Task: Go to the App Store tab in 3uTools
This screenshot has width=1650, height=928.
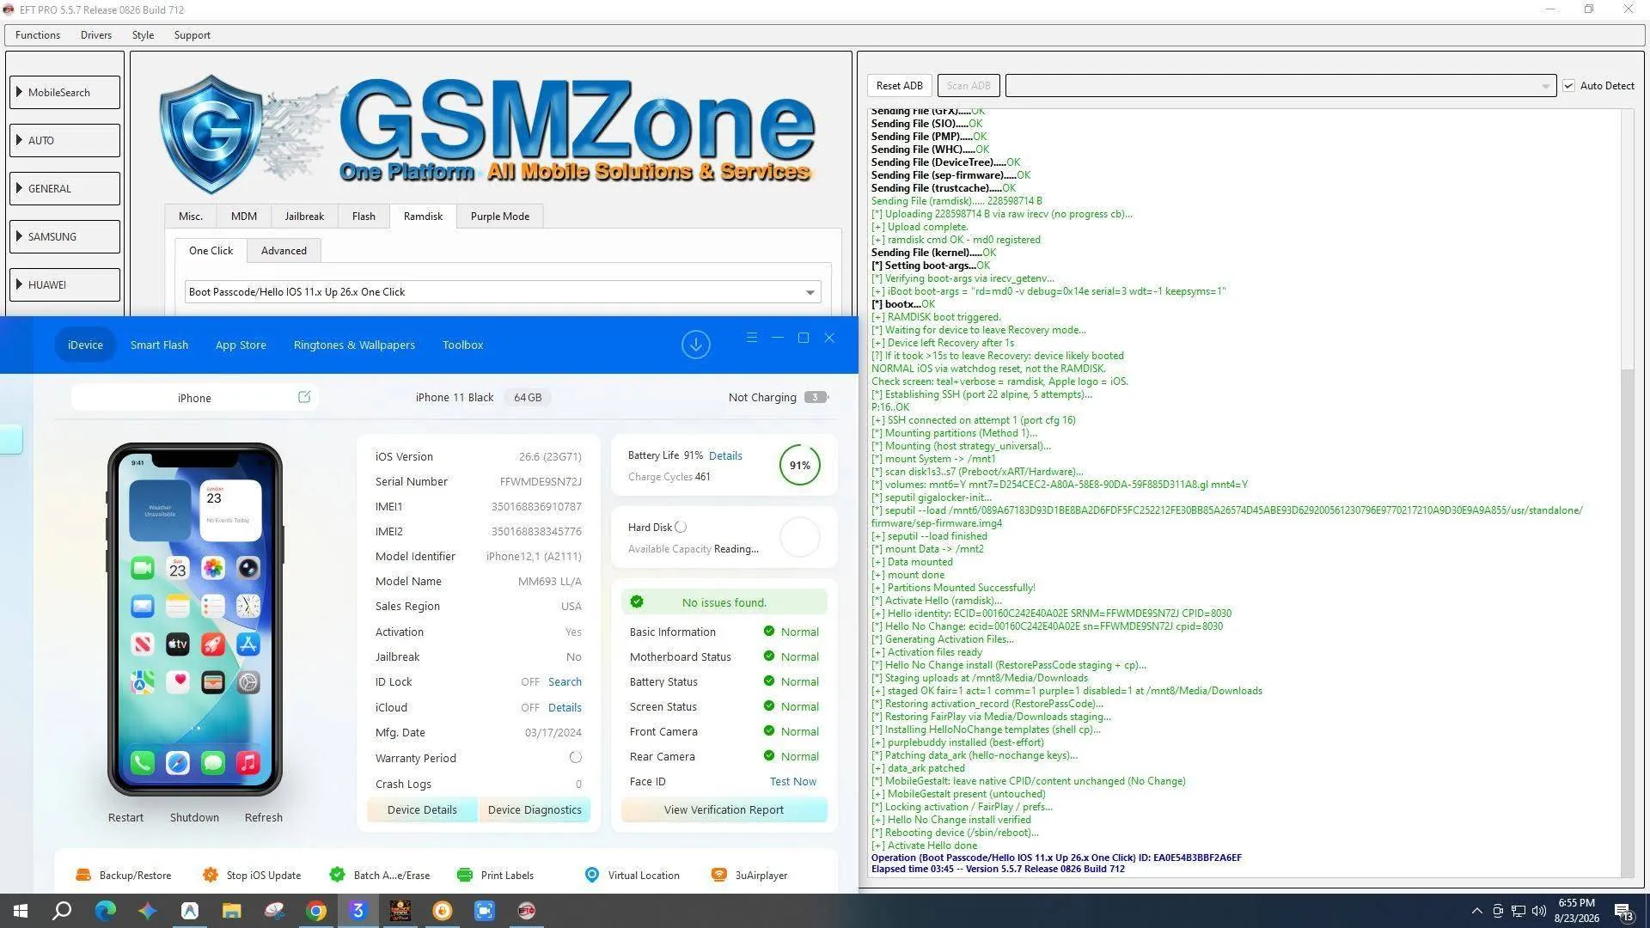Action: pyautogui.click(x=241, y=345)
